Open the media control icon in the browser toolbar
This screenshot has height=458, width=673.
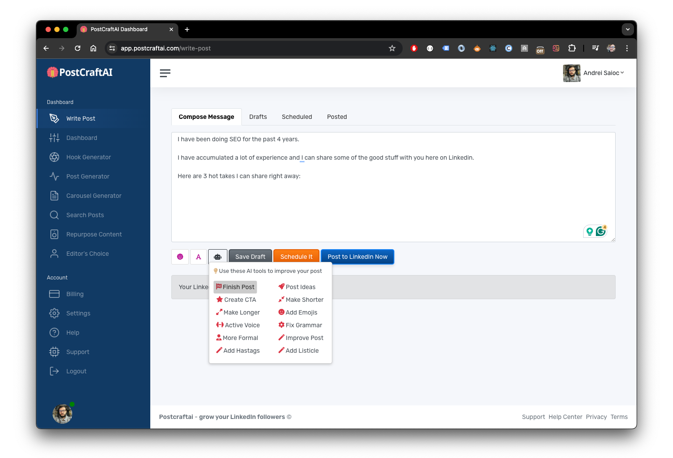coord(595,48)
